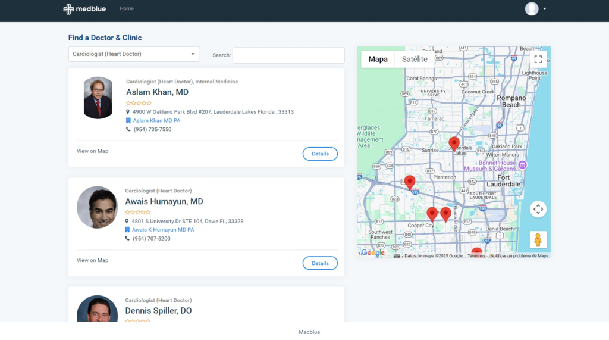
Task: Click location pin icon by 4900 W Oakland address
Action: click(x=127, y=112)
